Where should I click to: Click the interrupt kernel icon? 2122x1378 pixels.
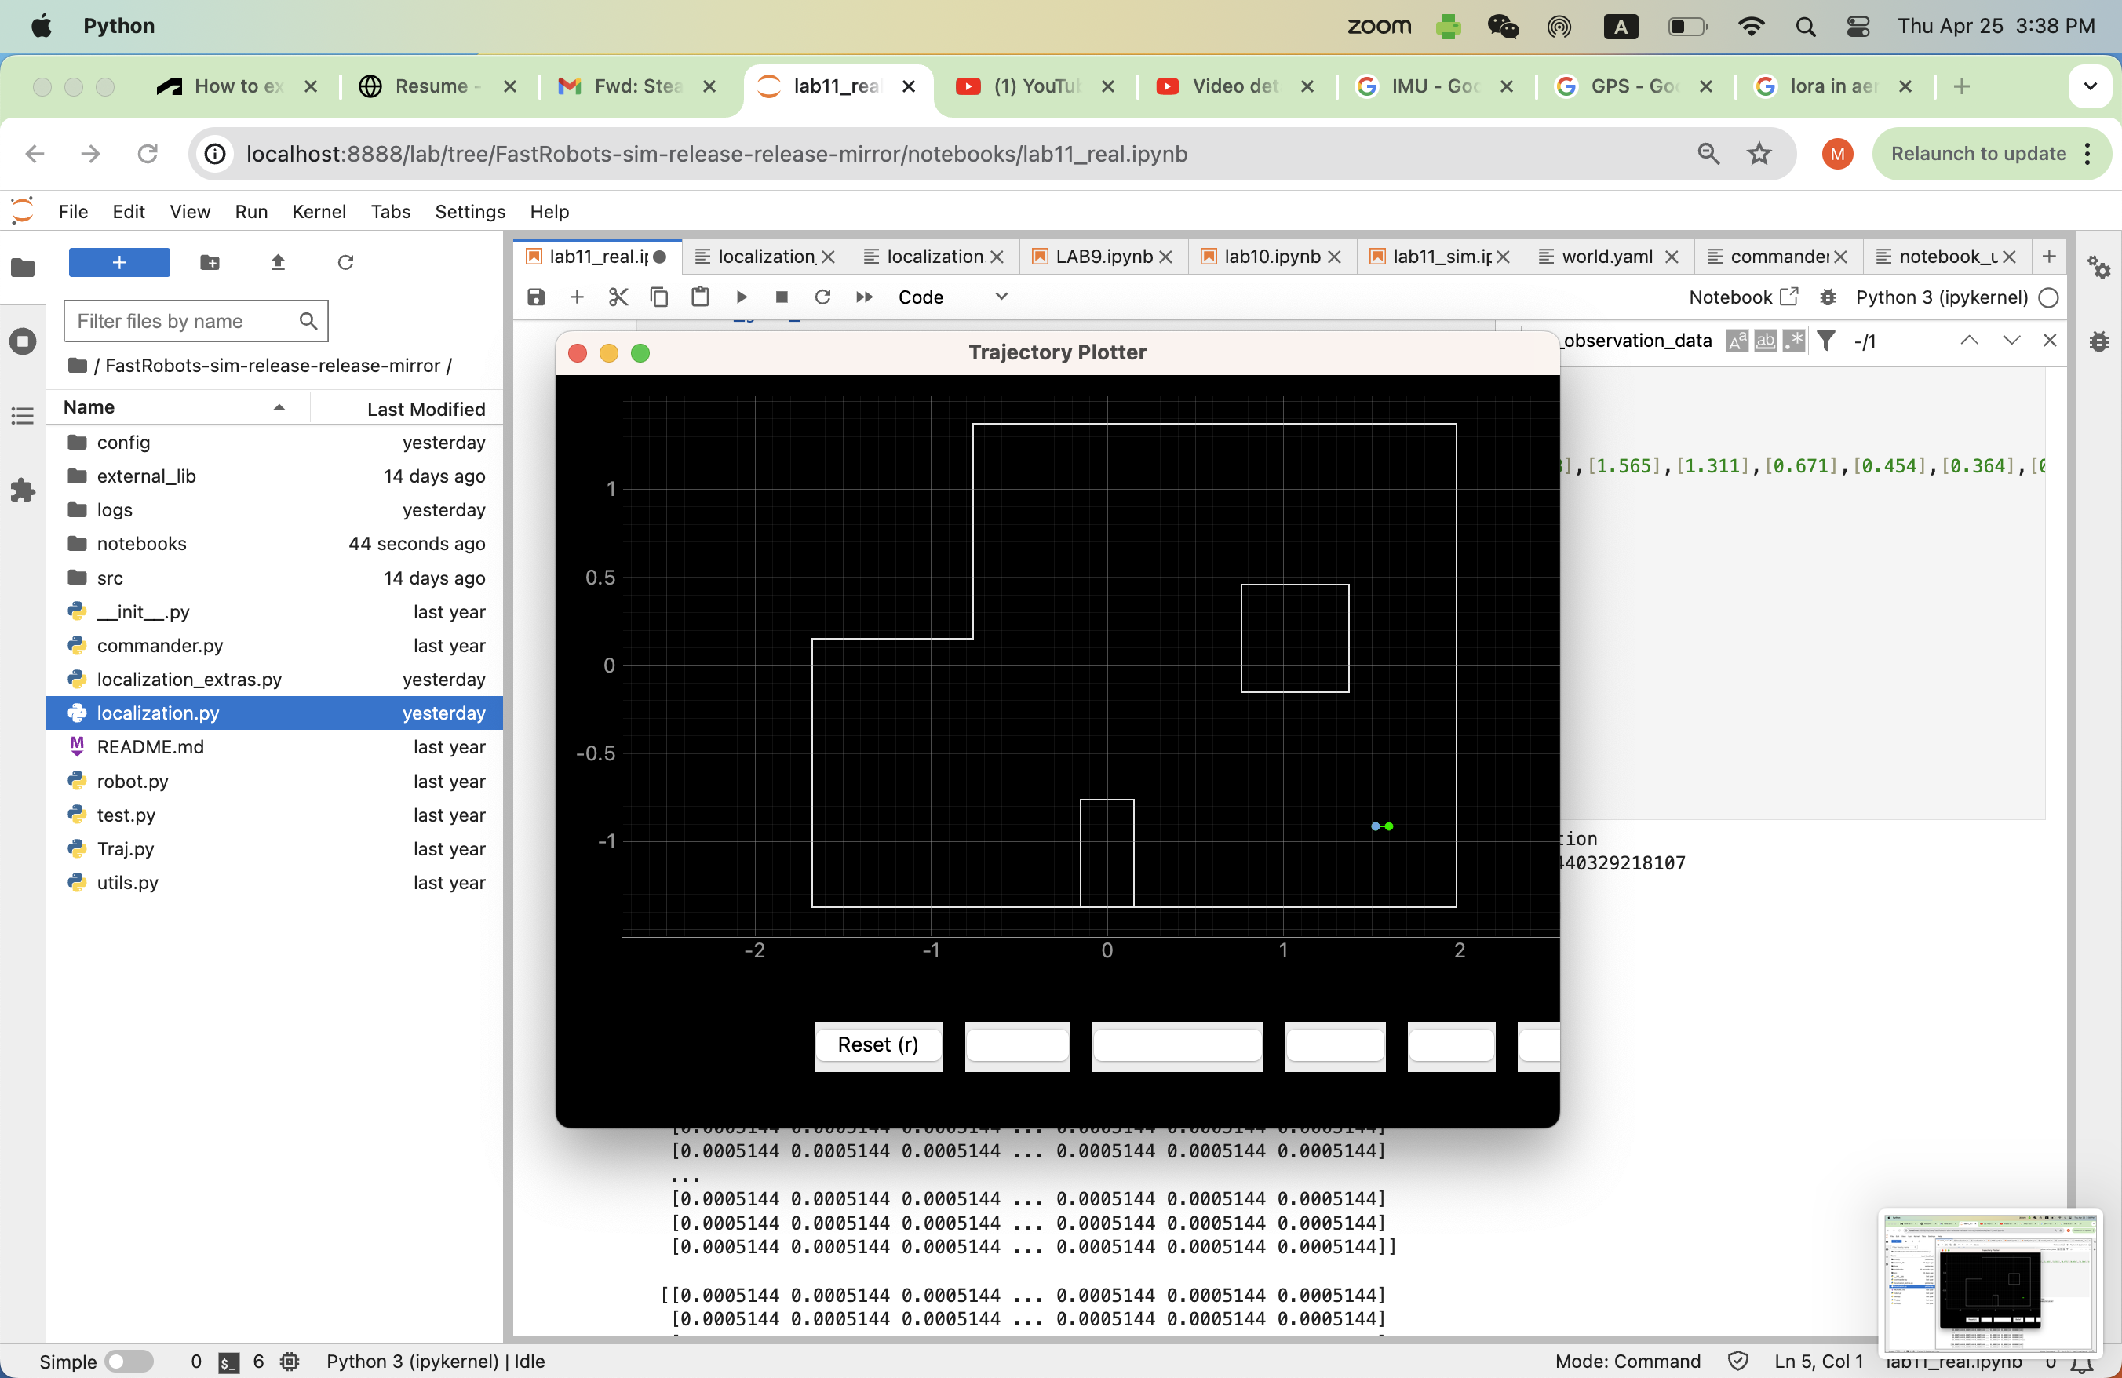click(x=782, y=297)
